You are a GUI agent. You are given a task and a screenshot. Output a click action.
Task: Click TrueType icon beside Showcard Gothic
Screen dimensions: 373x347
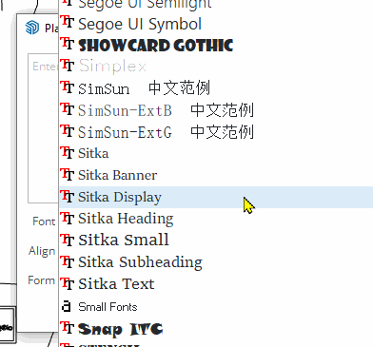coord(68,44)
